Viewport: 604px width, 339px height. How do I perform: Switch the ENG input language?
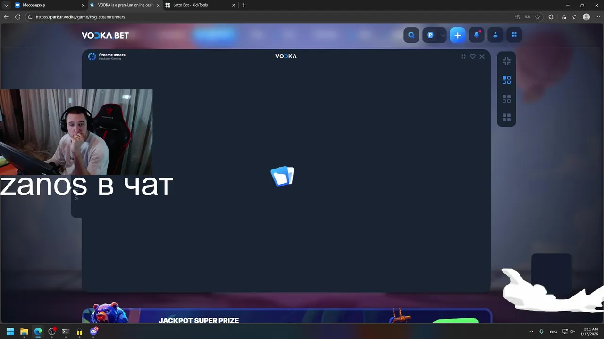point(553,331)
